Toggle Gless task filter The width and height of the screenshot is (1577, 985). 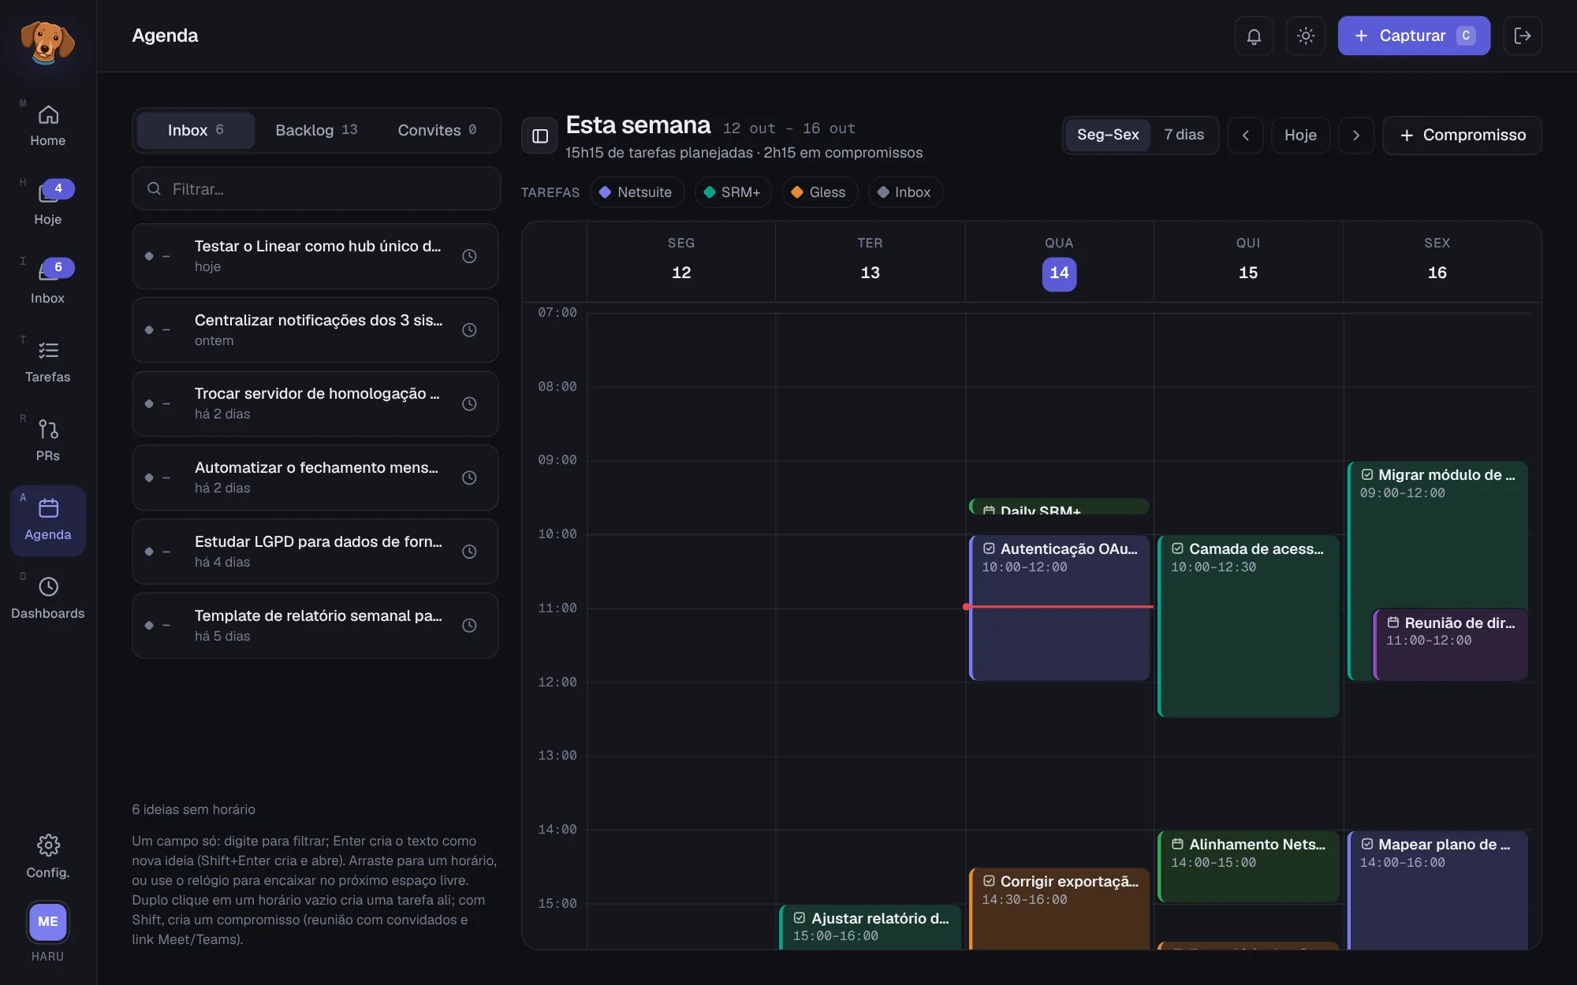(x=819, y=192)
